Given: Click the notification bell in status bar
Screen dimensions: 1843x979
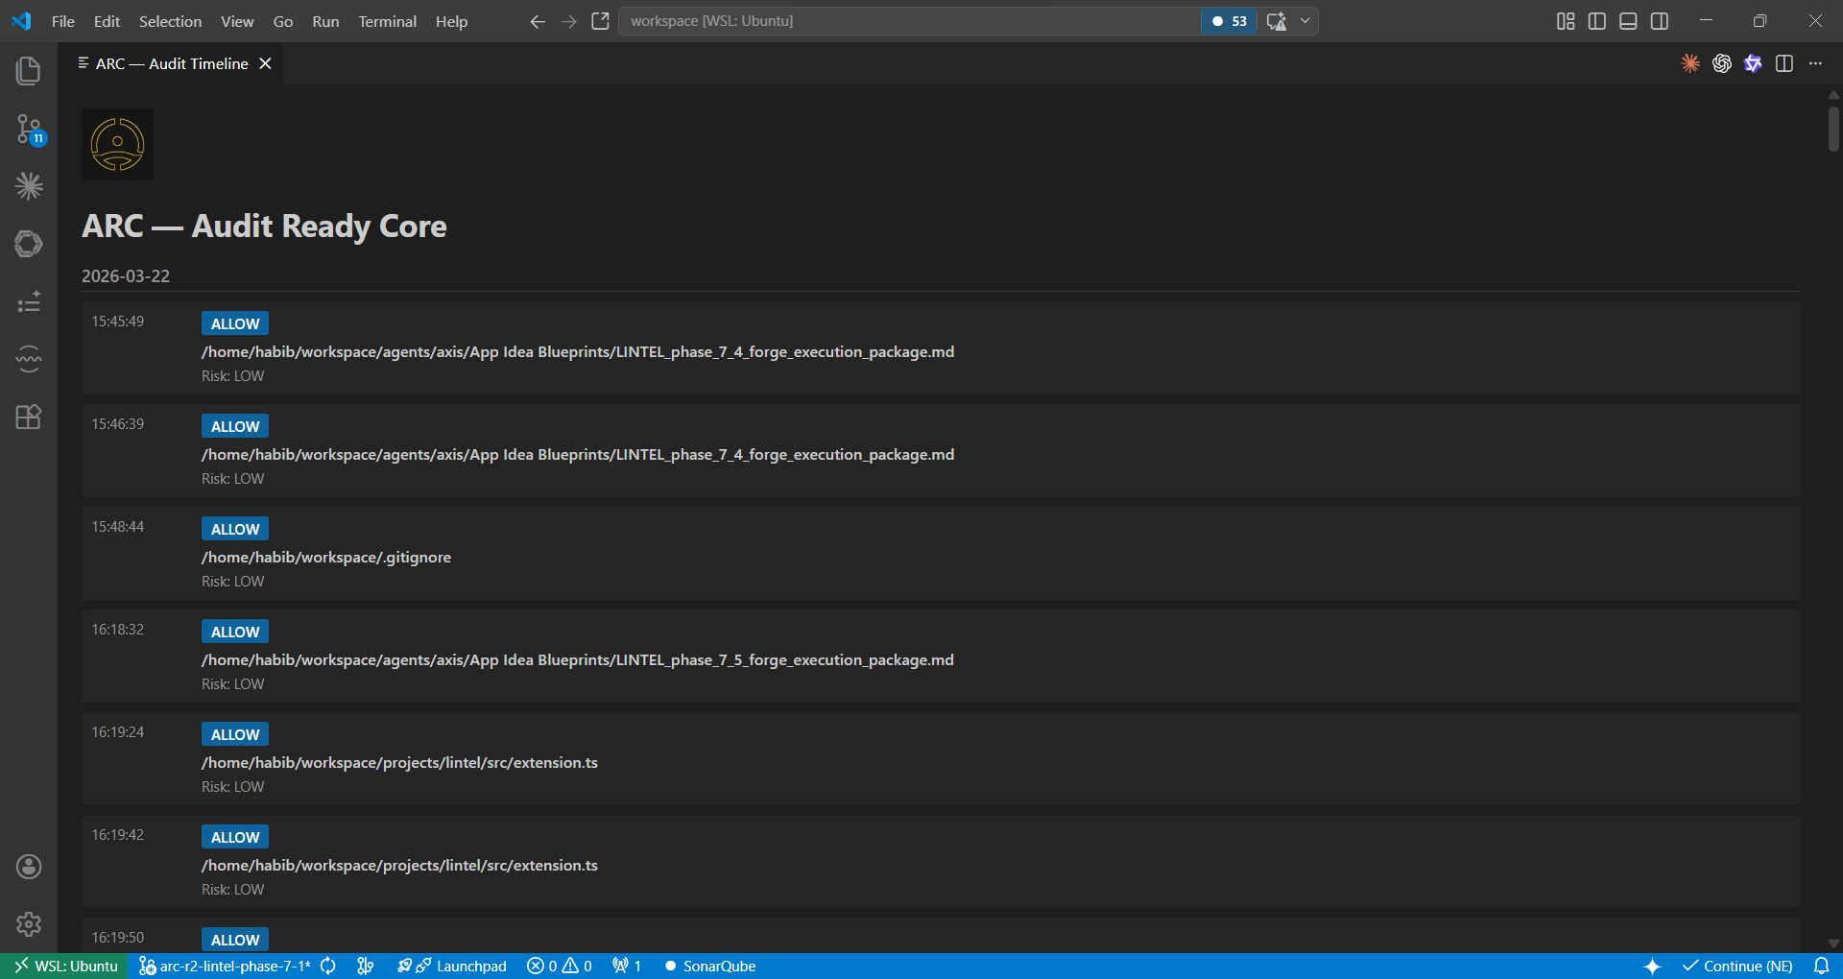Looking at the screenshot, I should 1823,967.
